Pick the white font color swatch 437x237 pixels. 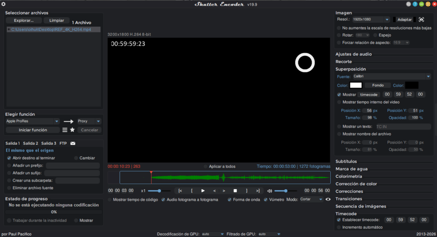pos(356,85)
